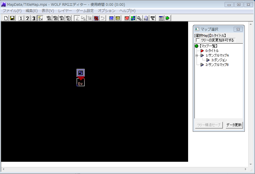
Task: Open the changeable database (CNG) icon
Action: click(x=118, y=18)
